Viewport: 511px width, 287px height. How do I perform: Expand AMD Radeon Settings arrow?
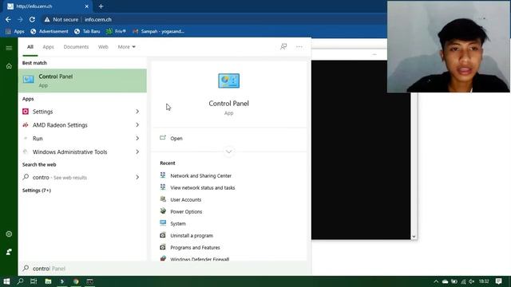tap(137, 125)
